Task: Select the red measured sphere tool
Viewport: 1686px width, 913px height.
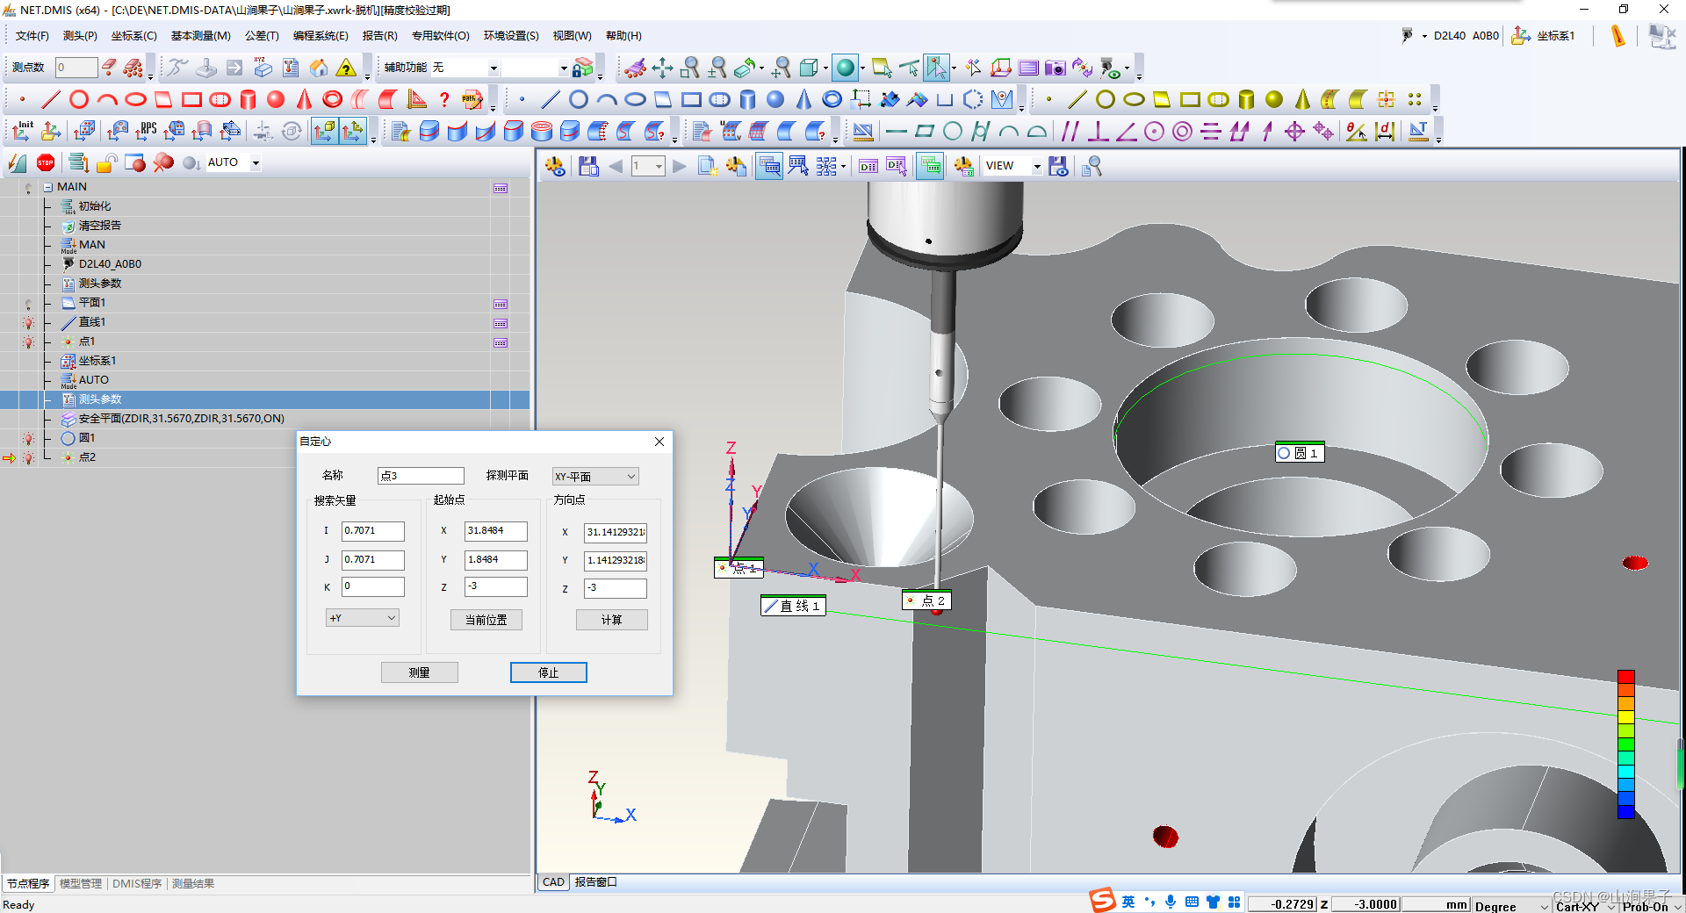Action: click(276, 99)
